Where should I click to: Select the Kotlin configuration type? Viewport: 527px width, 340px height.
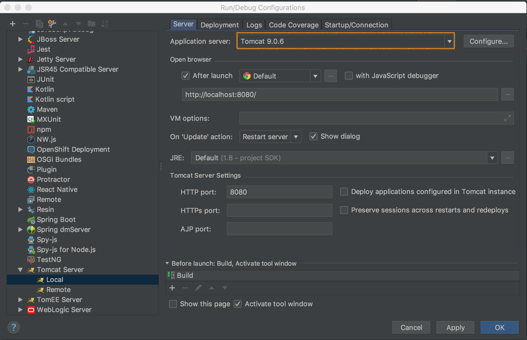pos(44,89)
